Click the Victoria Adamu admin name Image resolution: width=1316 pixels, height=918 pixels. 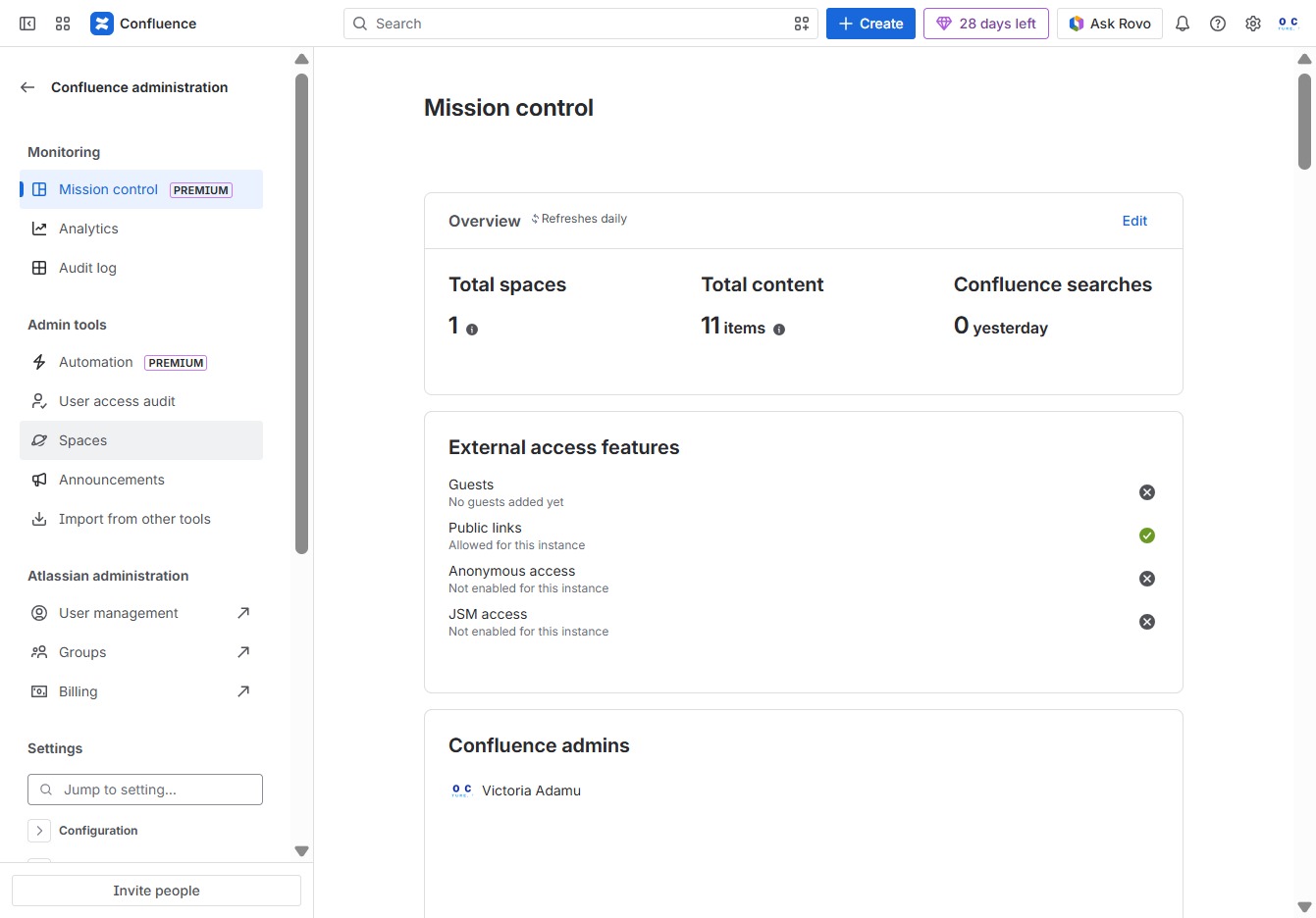pos(531,790)
